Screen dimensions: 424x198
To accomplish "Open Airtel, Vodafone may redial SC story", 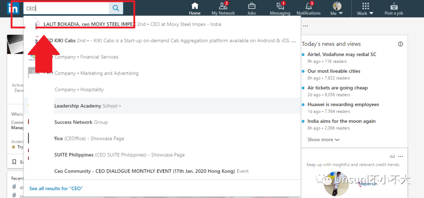I will pyautogui.click(x=342, y=54).
